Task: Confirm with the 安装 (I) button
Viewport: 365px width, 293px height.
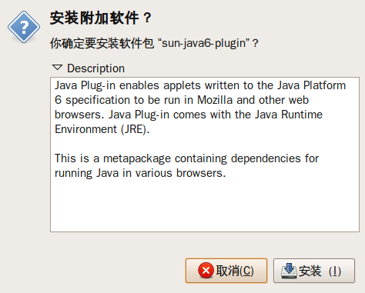Action: [314, 271]
